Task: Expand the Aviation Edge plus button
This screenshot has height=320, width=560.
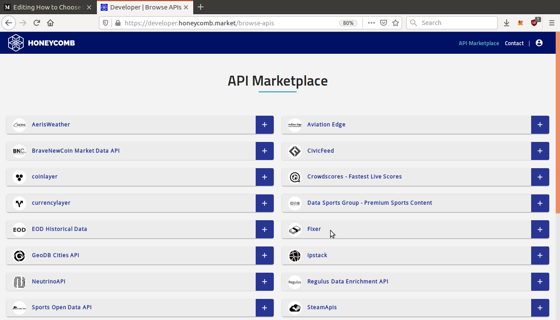Action: 540,125
